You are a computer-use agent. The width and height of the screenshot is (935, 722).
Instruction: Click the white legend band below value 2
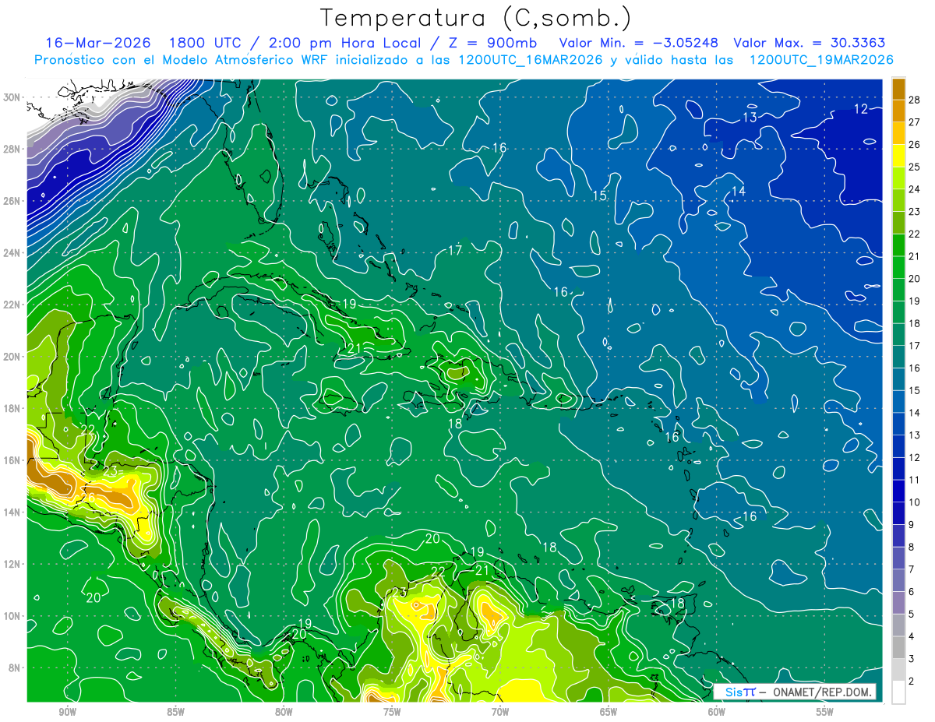tap(898, 692)
